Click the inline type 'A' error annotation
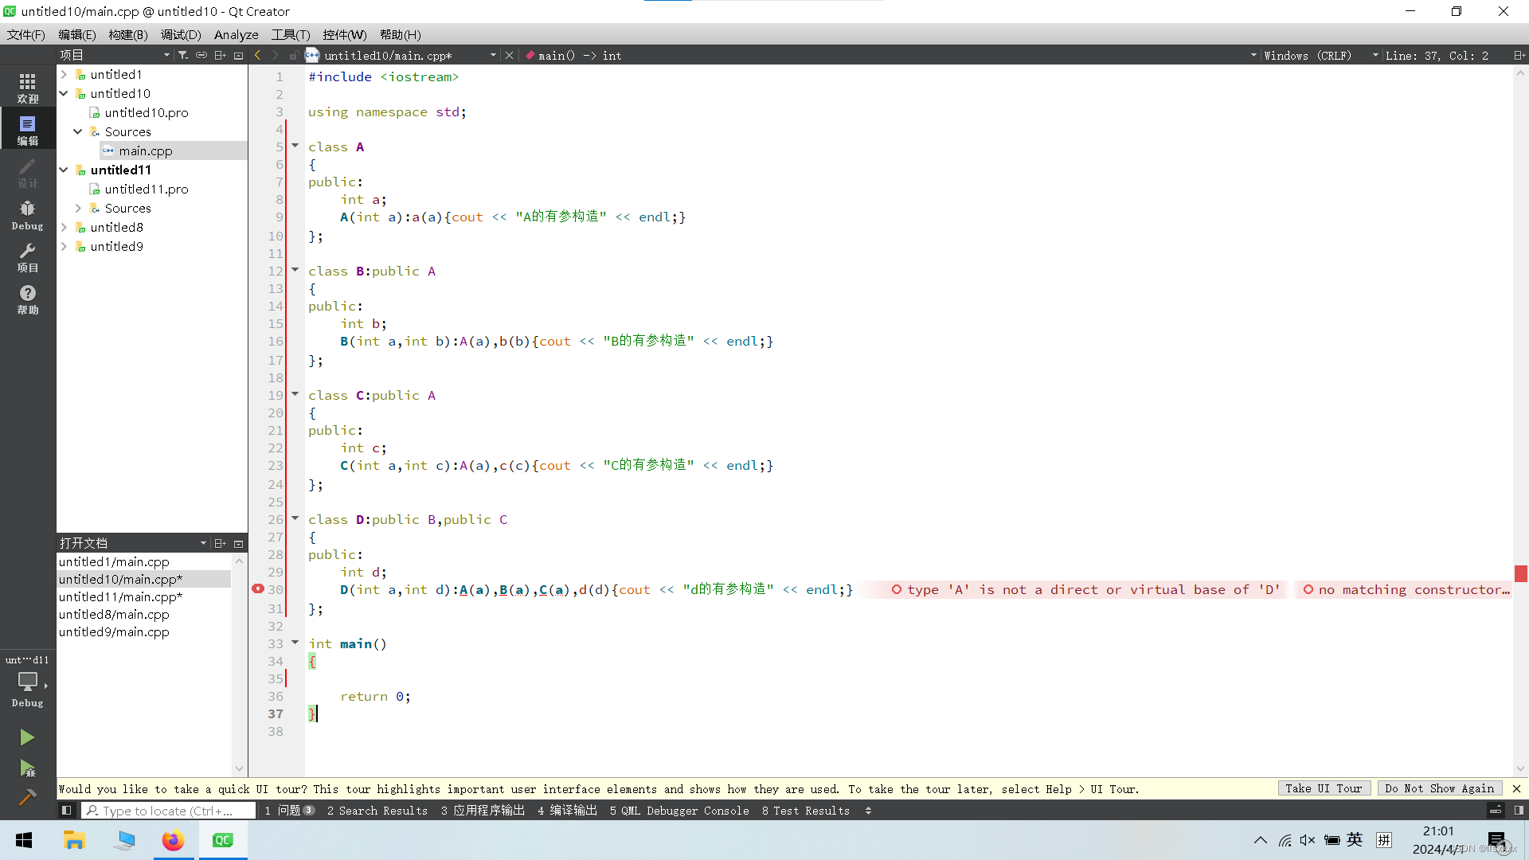 pyautogui.click(x=1085, y=589)
